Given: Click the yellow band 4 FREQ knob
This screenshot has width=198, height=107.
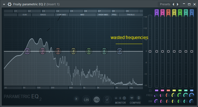Looking at the screenshot, I should (x=174, y=95).
